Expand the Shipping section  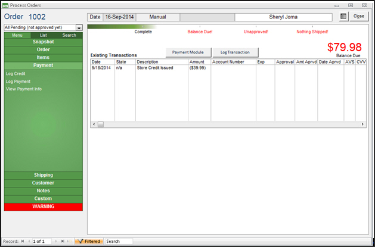pos(43,175)
